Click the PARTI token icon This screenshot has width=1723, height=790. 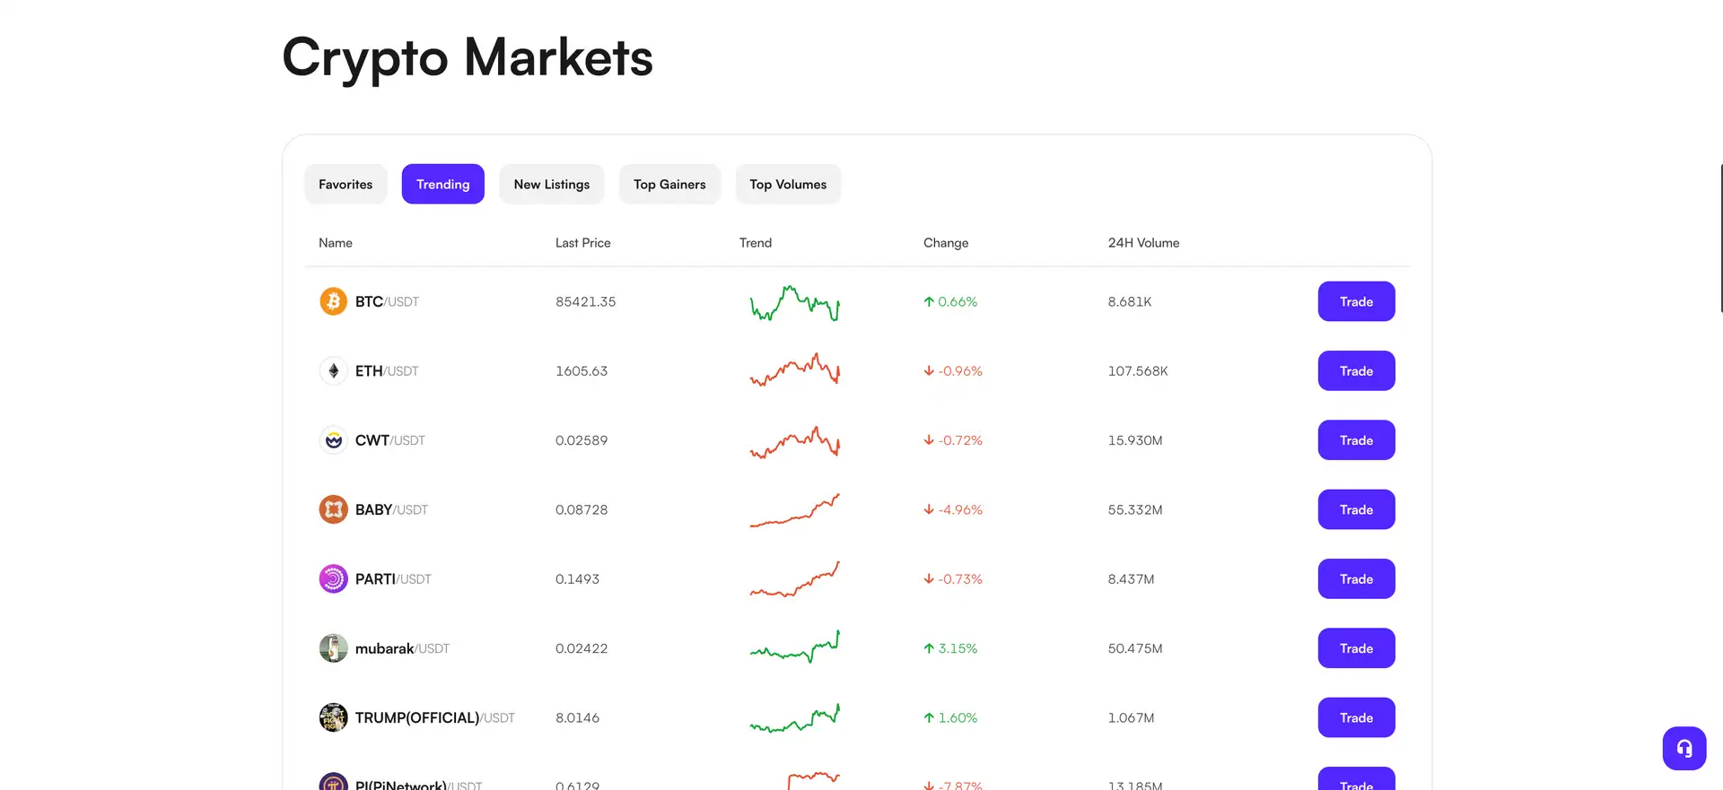pyautogui.click(x=333, y=579)
